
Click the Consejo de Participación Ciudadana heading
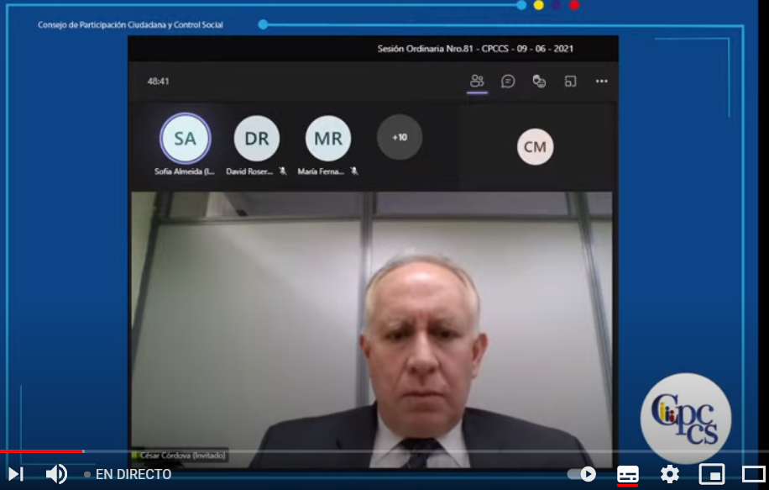(x=130, y=24)
